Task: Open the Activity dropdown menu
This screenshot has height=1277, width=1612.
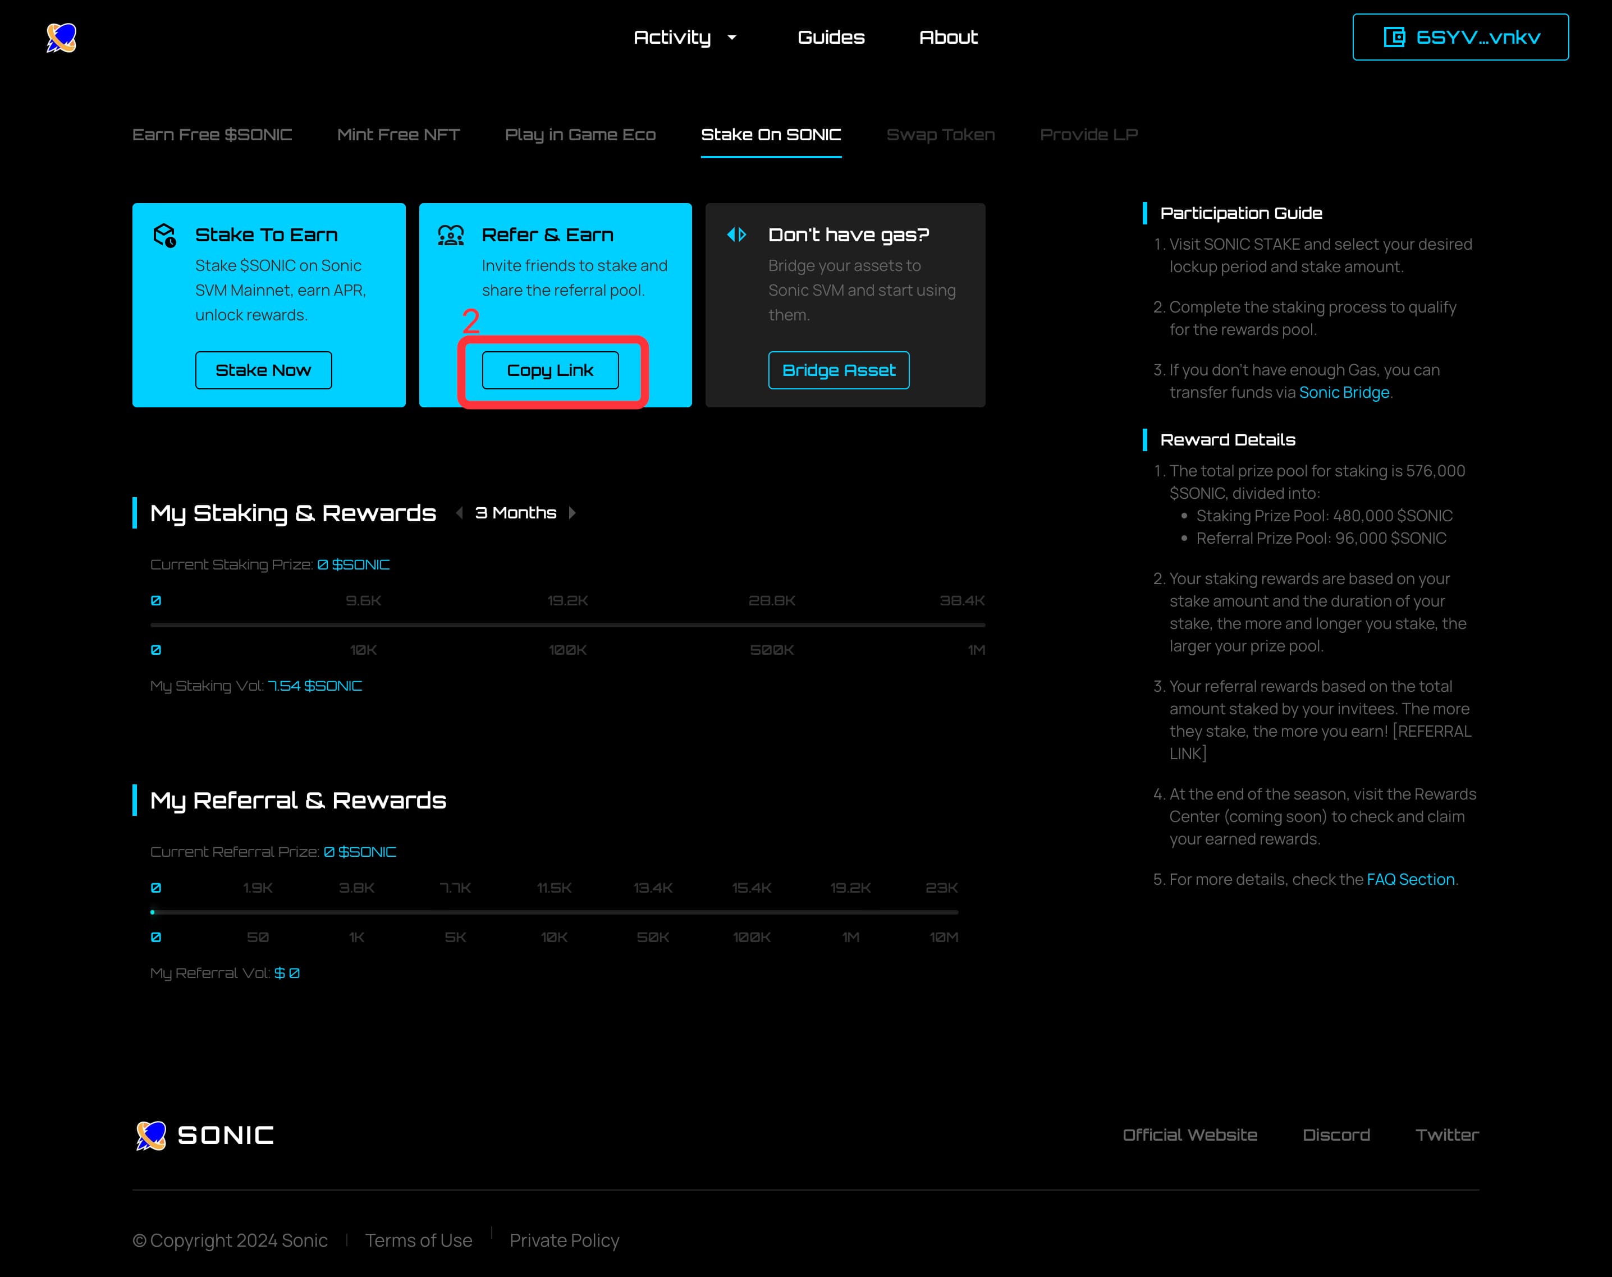Action: click(685, 38)
